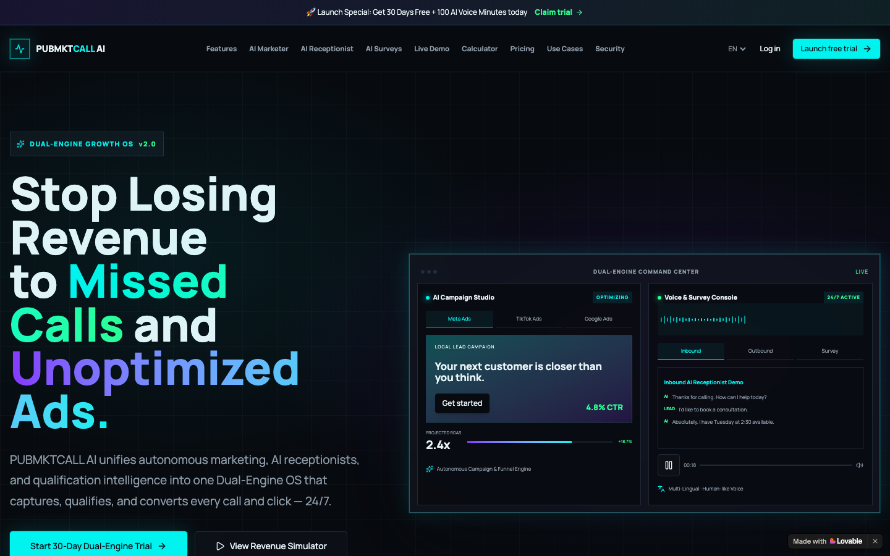Click the arrow next to Claim trial
Screen dimensions: 890x556
pos(579,12)
